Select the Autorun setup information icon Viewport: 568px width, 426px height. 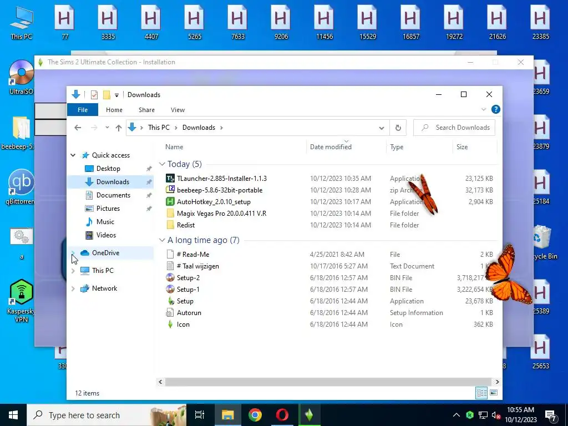(170, 312)
